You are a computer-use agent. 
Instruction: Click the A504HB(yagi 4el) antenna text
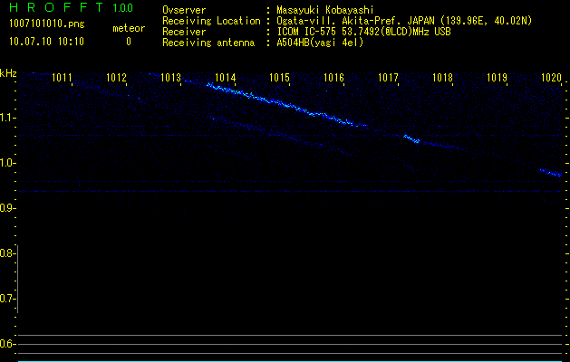click(320, 43)
